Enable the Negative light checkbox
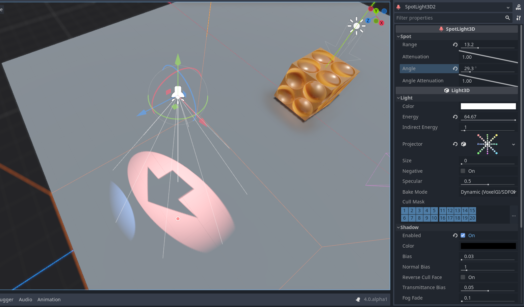Screen dimensions: 524x307 click(x=463, y=171)
